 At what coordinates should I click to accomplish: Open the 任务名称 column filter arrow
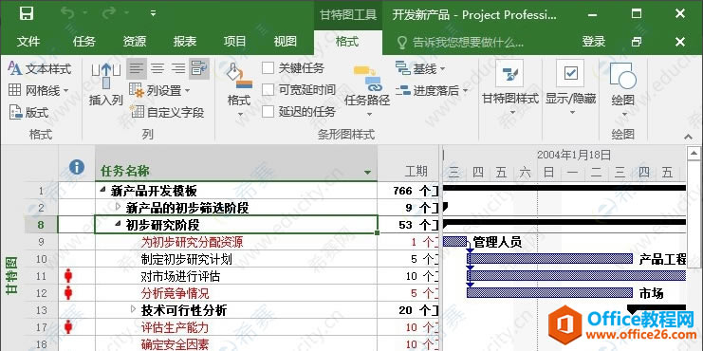368,172
